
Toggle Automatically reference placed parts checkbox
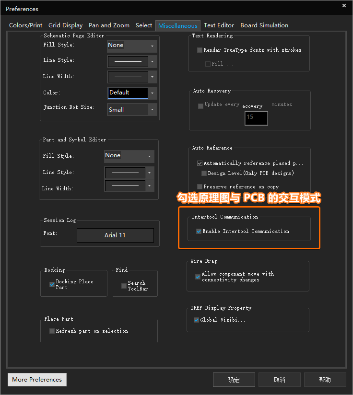click(200, 163)
